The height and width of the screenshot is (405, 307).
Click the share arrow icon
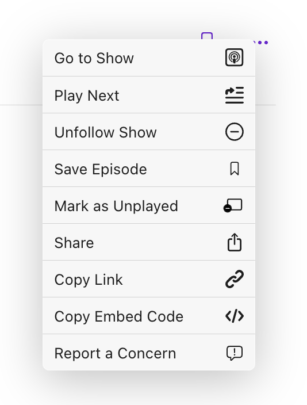pos(235,242)
